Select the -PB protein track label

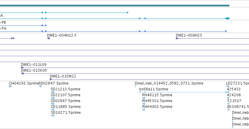pos(3,23)
